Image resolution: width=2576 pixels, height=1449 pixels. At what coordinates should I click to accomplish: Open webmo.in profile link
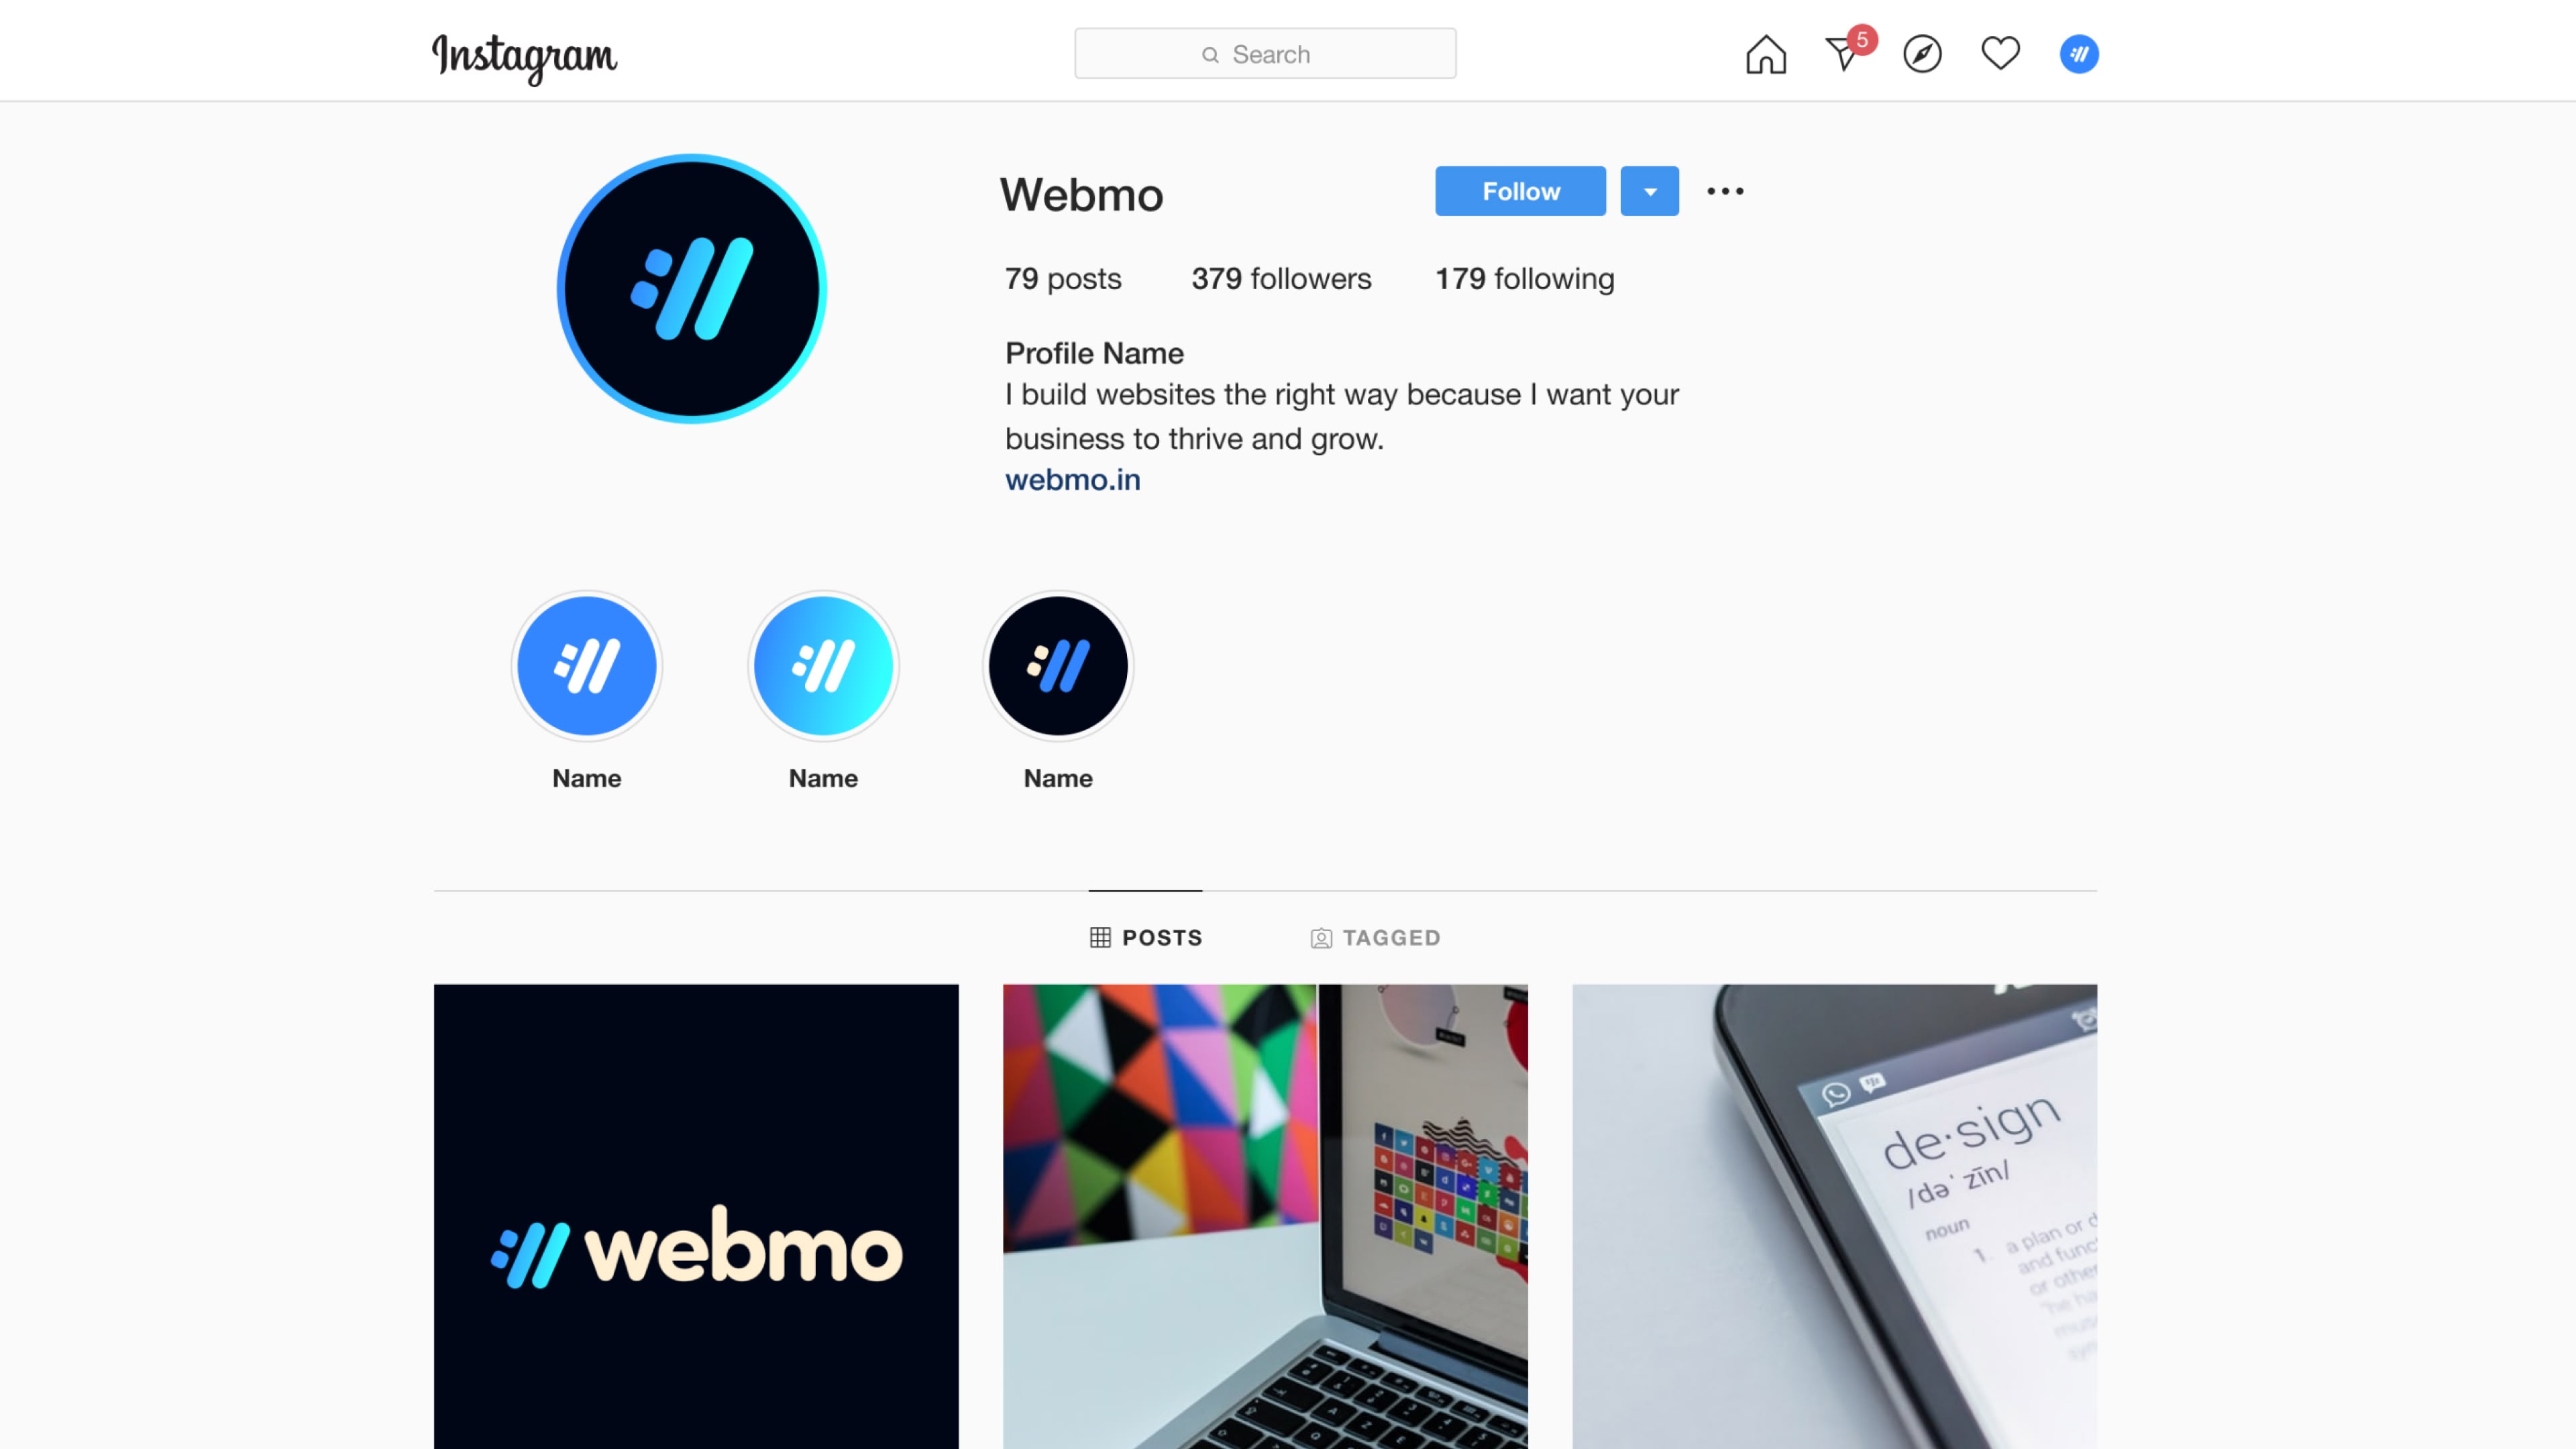point(1072,480)
